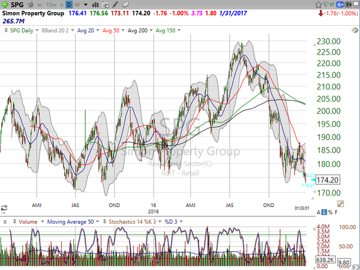Image resolution: width=360 pixels, height=270 pixels.
Task: Open the blue S dropdown button
Action: tap(340, 4)
